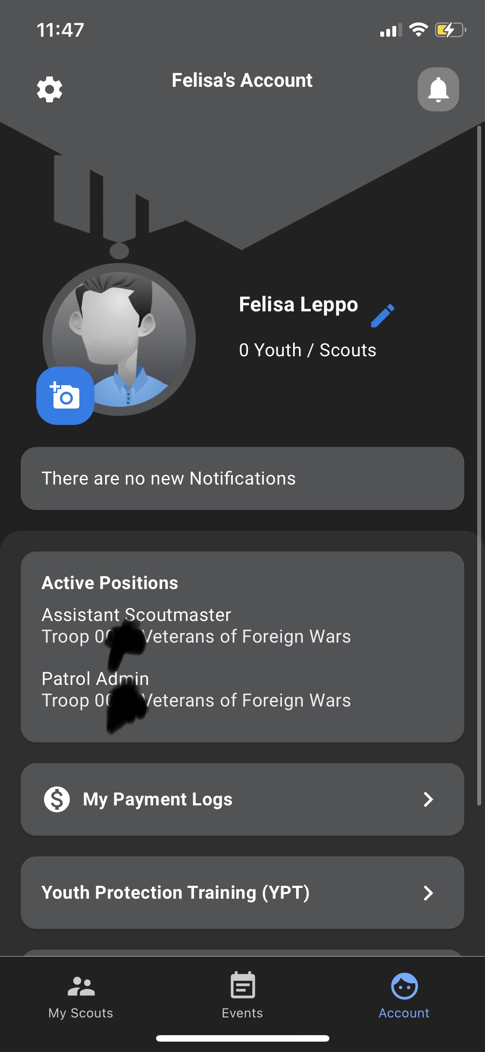Tap the Felisa Leppo name text
Image resolution: width=485 pixels, height=1052 pixels.
tap(298, 304)
